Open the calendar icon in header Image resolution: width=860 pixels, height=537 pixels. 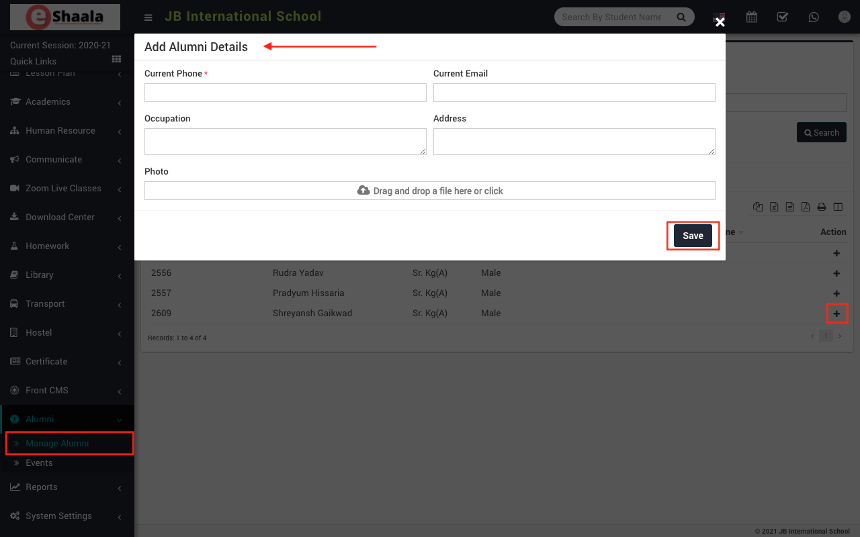[752, 17]
